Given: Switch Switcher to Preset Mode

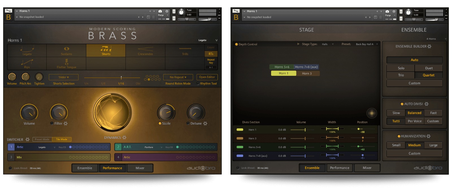Looking at the screenshot, I should (x=42, y=139).
